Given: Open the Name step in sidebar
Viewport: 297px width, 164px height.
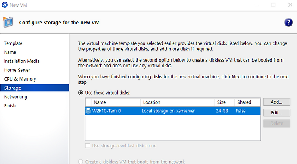Looking at the screenshot, I should coord(10,52).
